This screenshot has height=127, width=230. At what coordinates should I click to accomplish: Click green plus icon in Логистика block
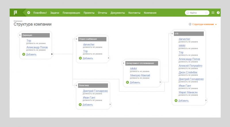coord(80,105)
